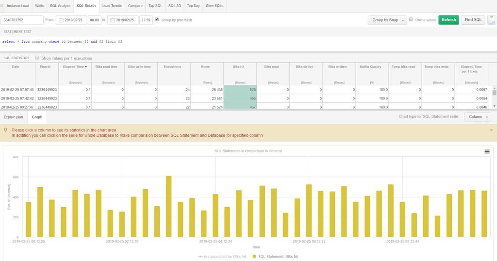Open the Group by Snap dropdown
The image size is (497, 261).
(387, 20)
